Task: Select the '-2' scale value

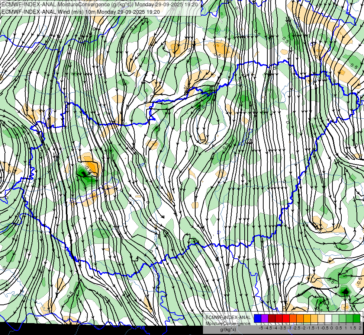Action: pyautogui.click(x=303, y=328)
